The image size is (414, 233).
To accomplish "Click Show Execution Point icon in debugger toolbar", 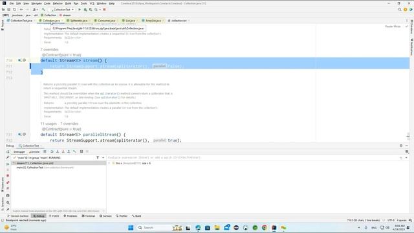I will tap(45, 151).
